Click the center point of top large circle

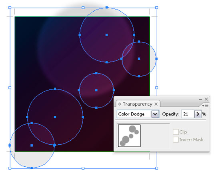[107, 35]
